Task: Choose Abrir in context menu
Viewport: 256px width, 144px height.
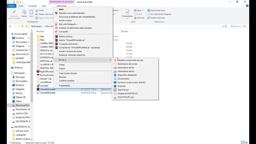Action: click(61, 10)
